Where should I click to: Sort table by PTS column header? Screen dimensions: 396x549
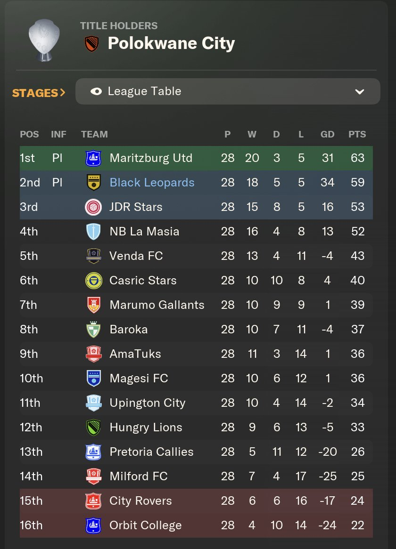tap(357, 134)
